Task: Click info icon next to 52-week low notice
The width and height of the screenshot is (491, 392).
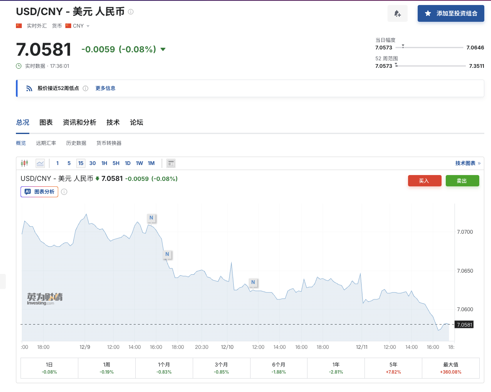Action: (x=85, y=88)
